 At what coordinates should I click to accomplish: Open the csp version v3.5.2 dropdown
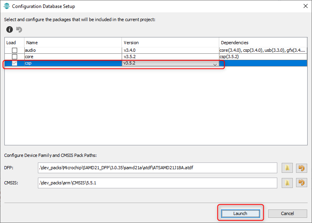[x=215, y=64]
